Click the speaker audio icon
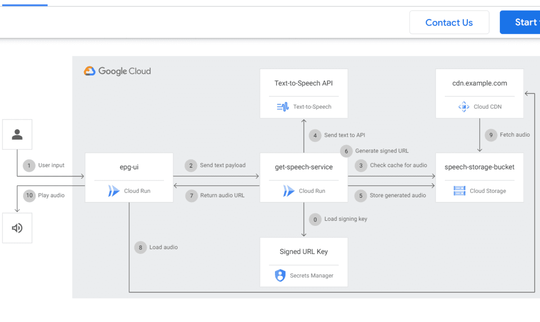Viewport: 540px width, 322px height. tap(17, 228)
